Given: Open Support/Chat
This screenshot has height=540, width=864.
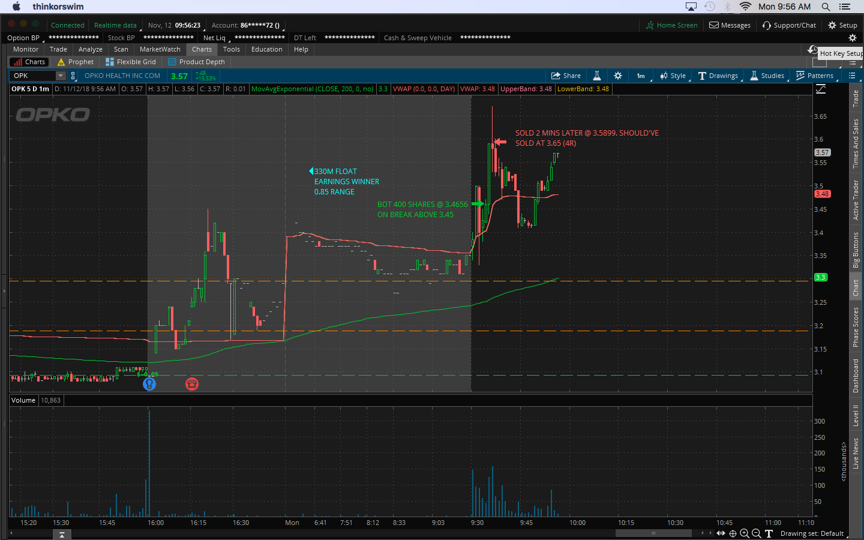Looking at the screenshot, I should (790, 25).
